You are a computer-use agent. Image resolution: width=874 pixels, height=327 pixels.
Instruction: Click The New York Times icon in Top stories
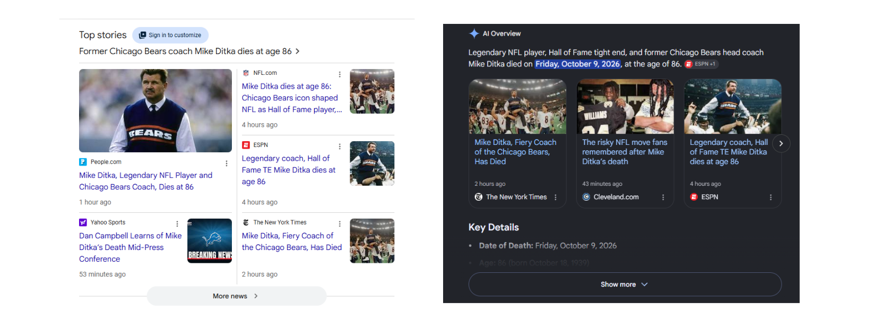pos(246,222)
